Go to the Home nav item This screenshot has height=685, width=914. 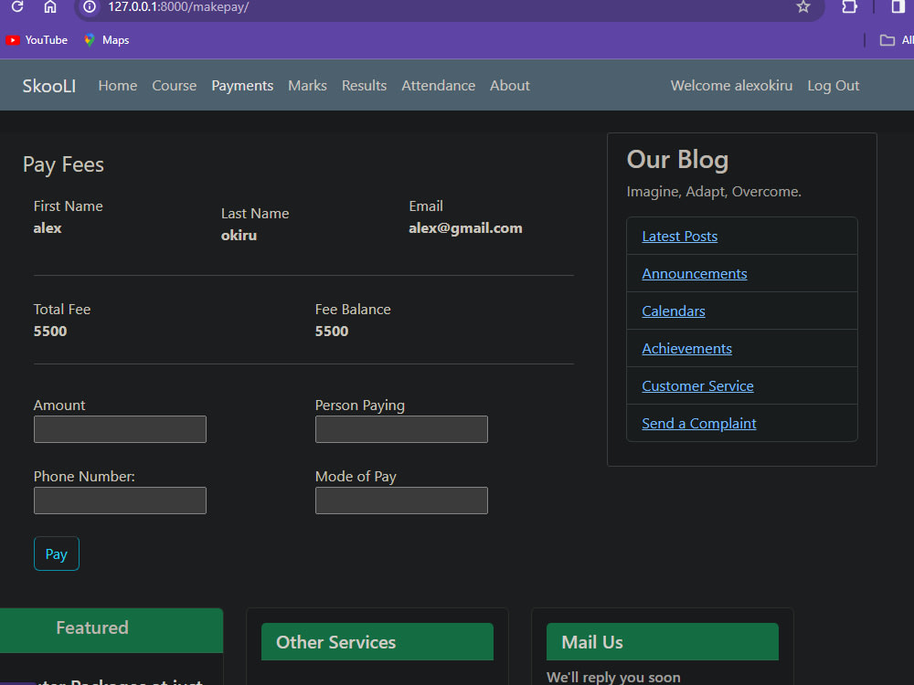point(118,86)
